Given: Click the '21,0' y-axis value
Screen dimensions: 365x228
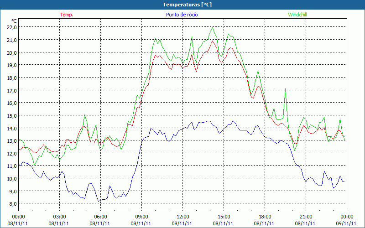Looking at the screenshot, I should coord(12,40).
